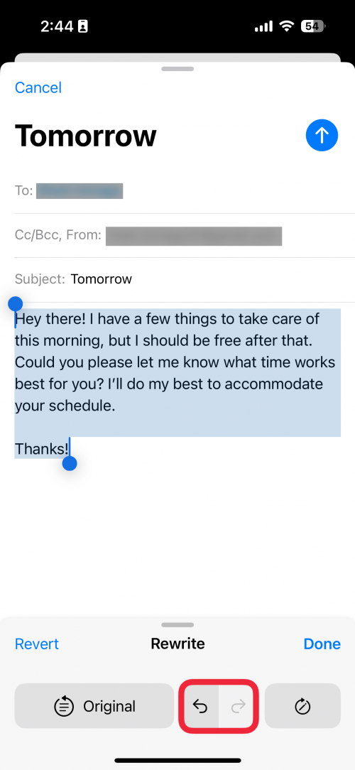Tap the rewrite-again circular arrow icon
The height and width of the screenshot is (770, 355).
pyautogui.click(x=302, y=706)
